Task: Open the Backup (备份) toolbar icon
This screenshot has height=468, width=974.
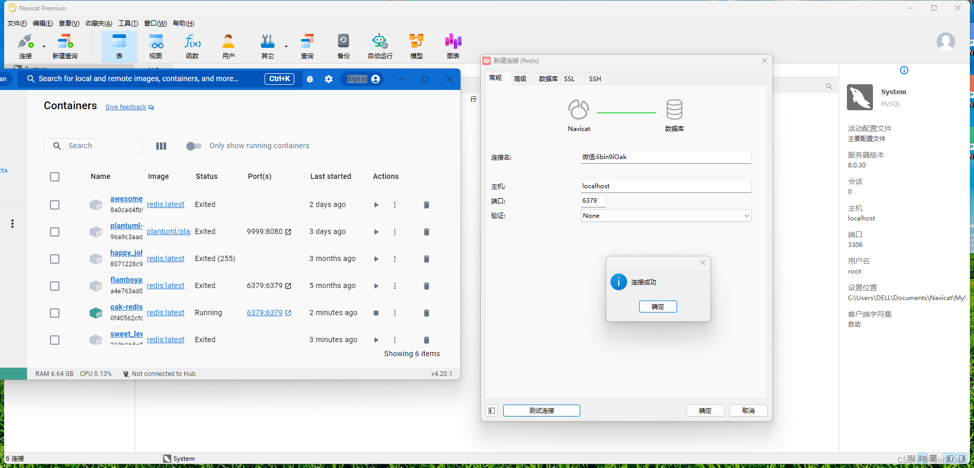Action: click(x=344, y=46)
